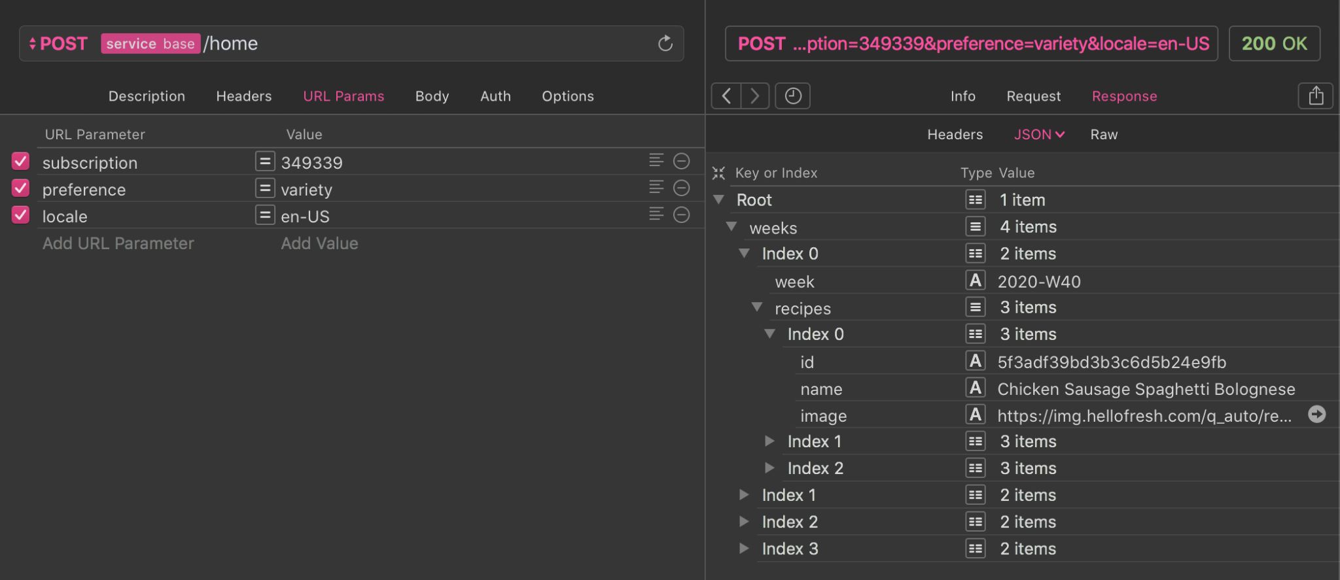Open the POST method selector

pyautogui.click(x=58, y=44)
